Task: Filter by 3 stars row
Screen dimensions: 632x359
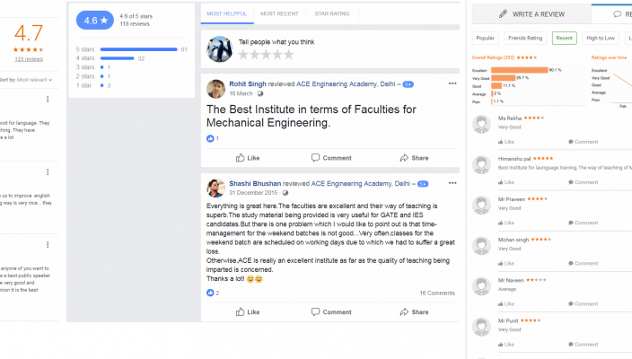Action: pos(93,67)
